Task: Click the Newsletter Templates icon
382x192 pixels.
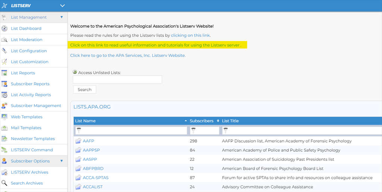Action: pos(4,139)
